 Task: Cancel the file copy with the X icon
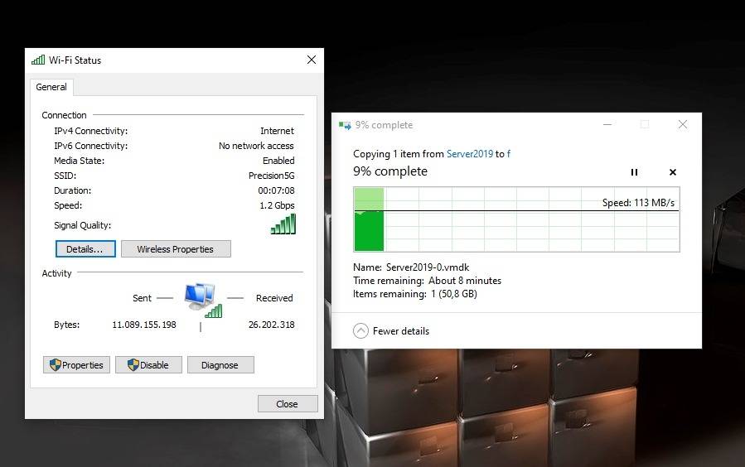[x=673, y=172]
